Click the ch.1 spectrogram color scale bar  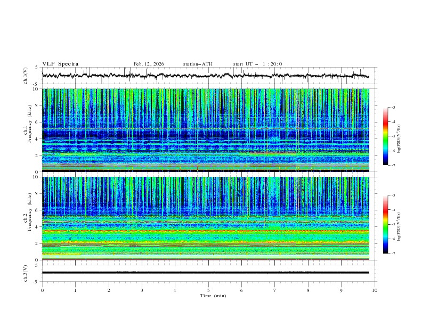(x=386, y=136)
